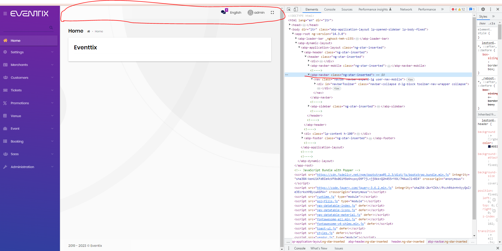Image resolution: width=502 pixels, height=251 pixels.
Task: Click the fullscreen icon in the navbar
Action: click(x=272, y=12)
